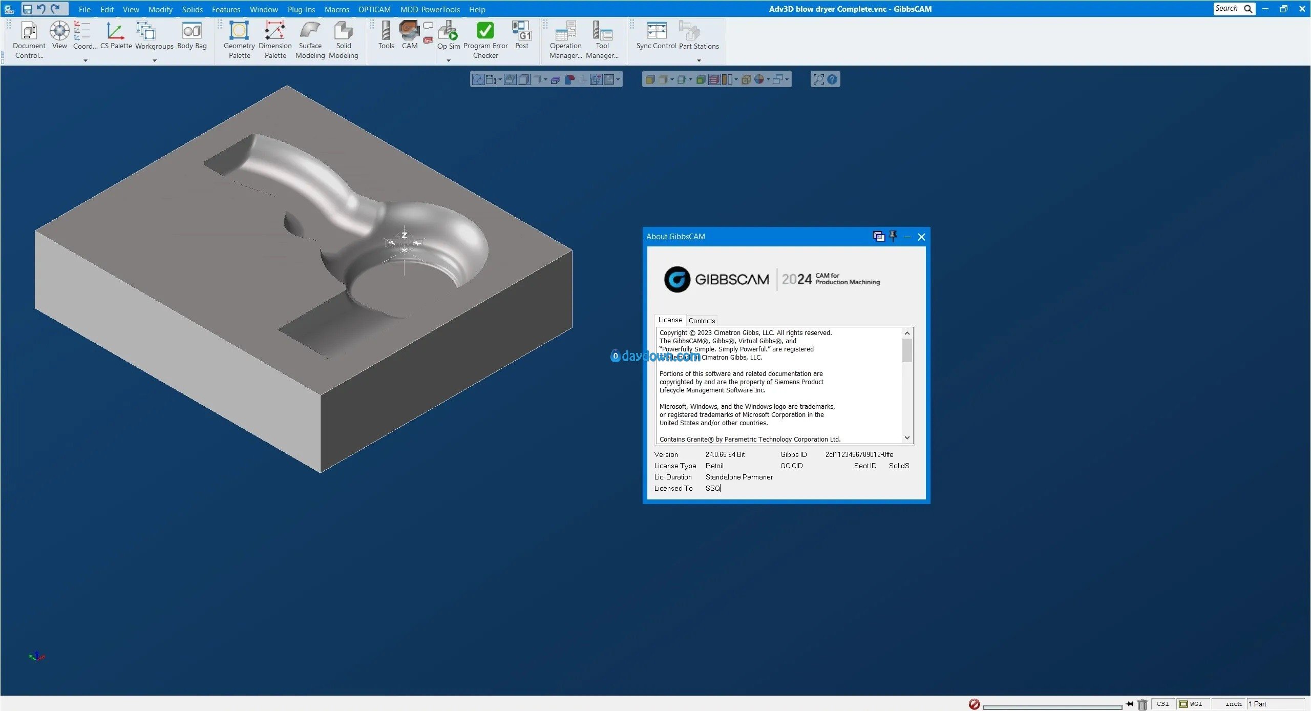Select the License tab
Image resolution: width=1311 pixels, height=711 pixels.
tap(670, 320)
